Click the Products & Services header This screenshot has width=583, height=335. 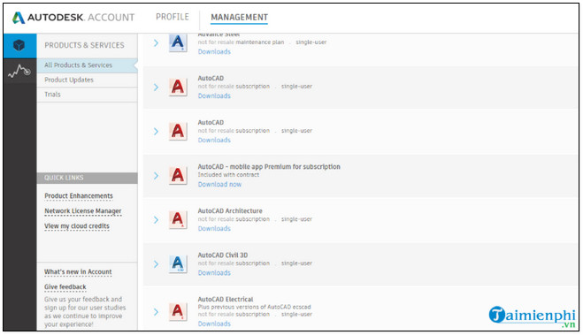pyautogui.click(x=84, y=45)
